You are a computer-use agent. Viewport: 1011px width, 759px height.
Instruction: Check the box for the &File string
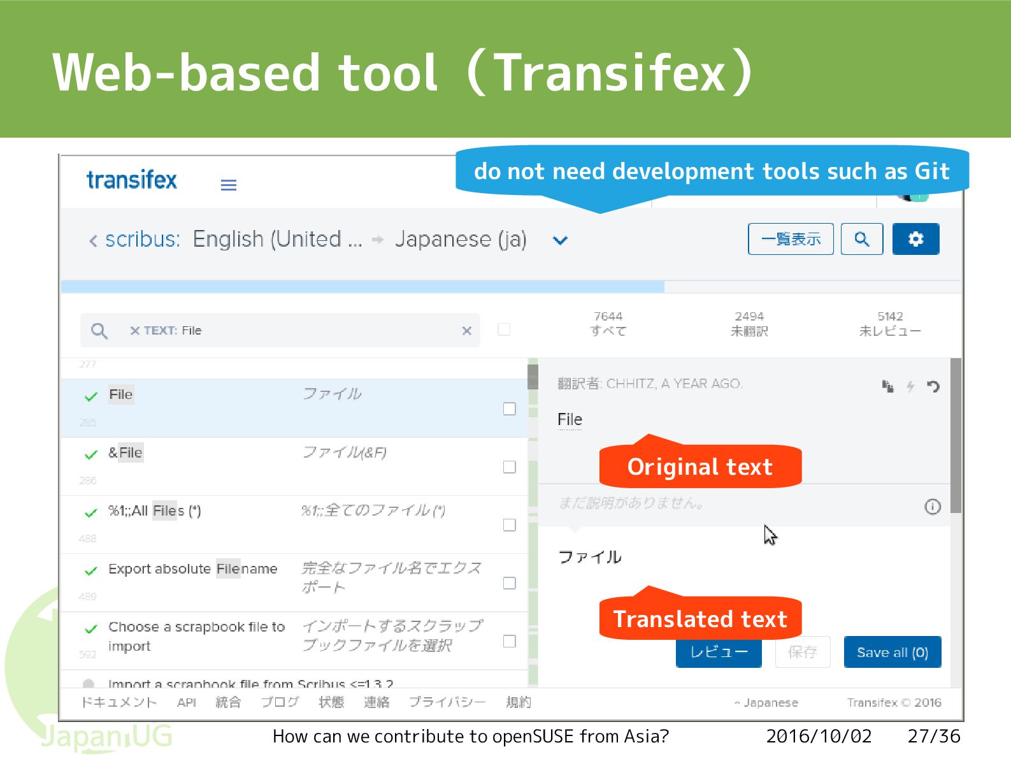[x=509, y=467]
